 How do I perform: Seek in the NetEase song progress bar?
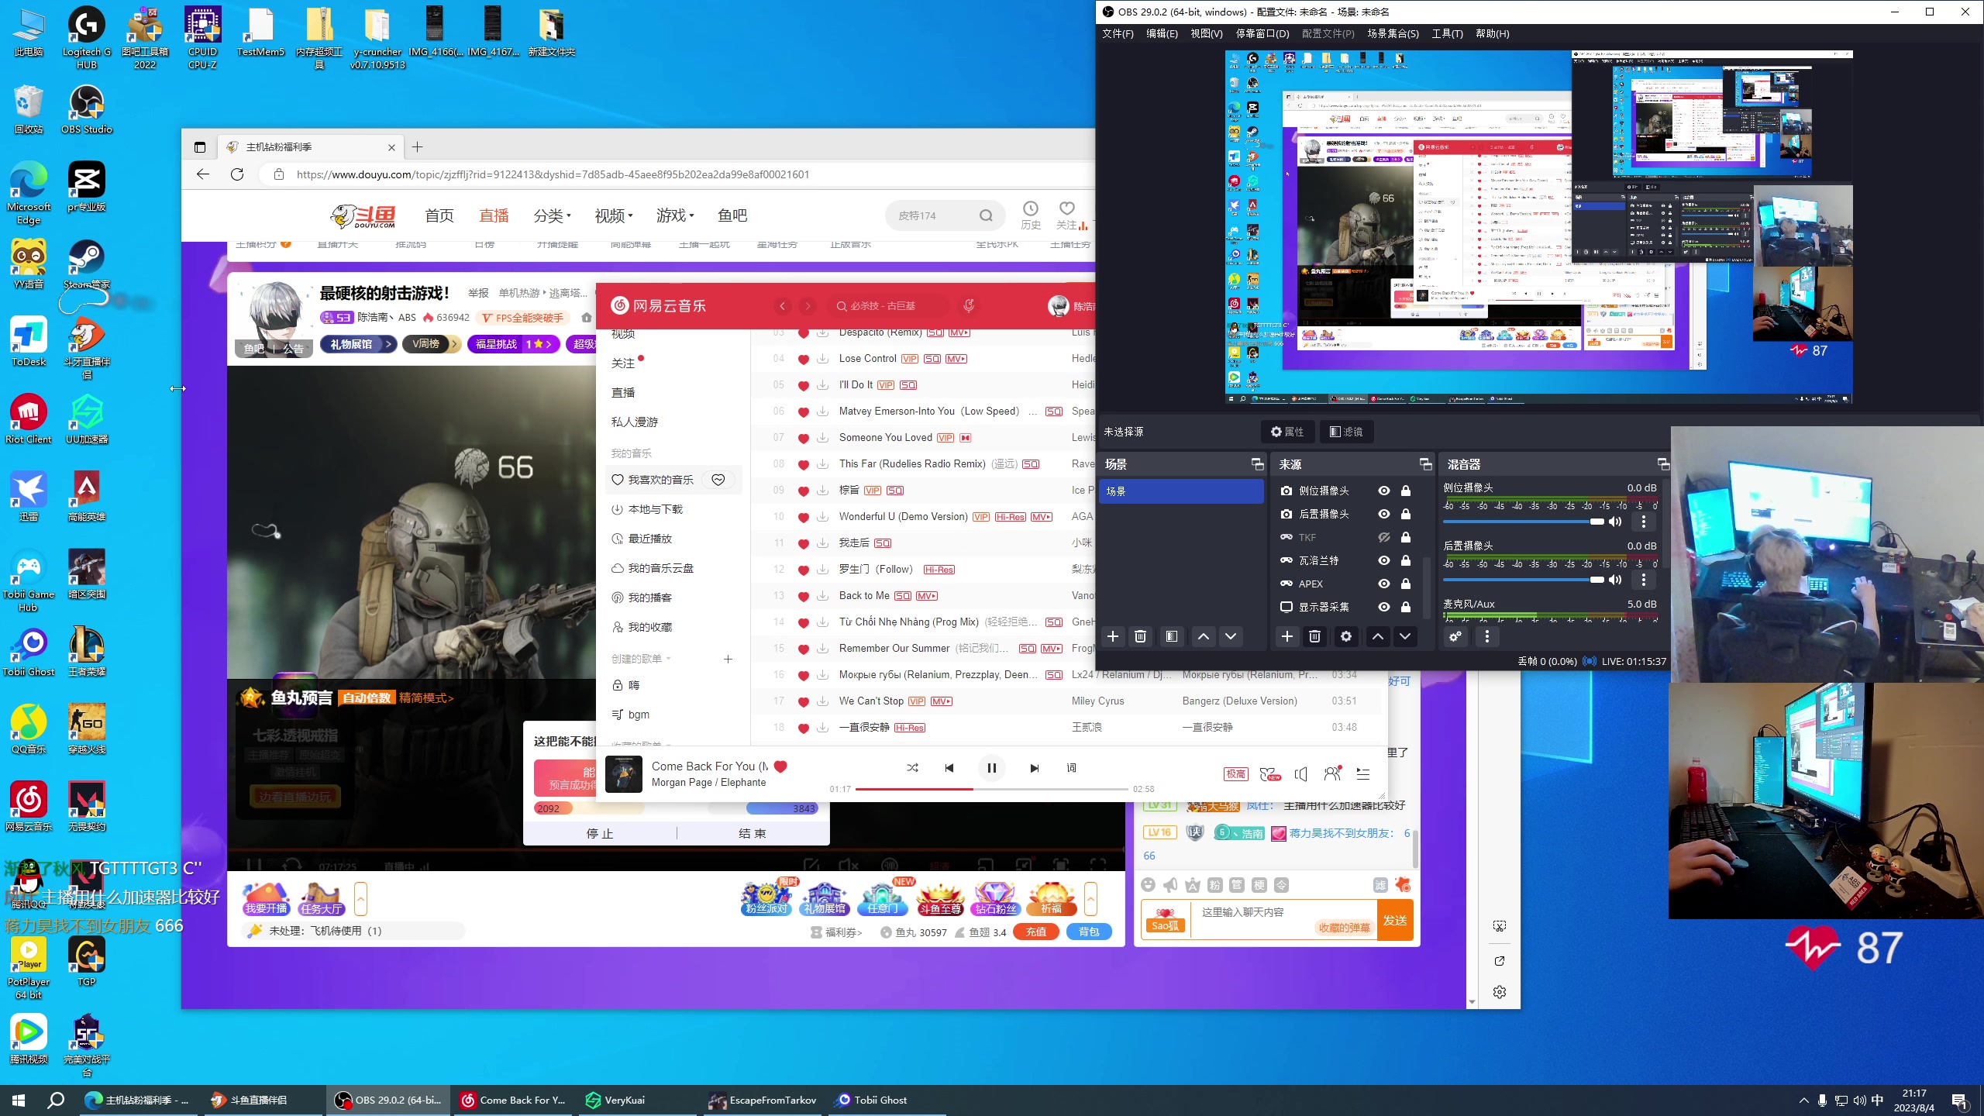point(991,789)
